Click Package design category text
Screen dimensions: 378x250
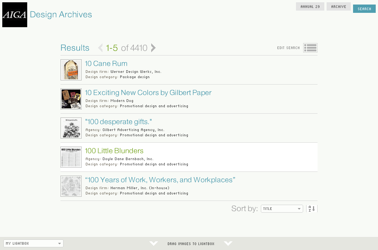(135, 77)
